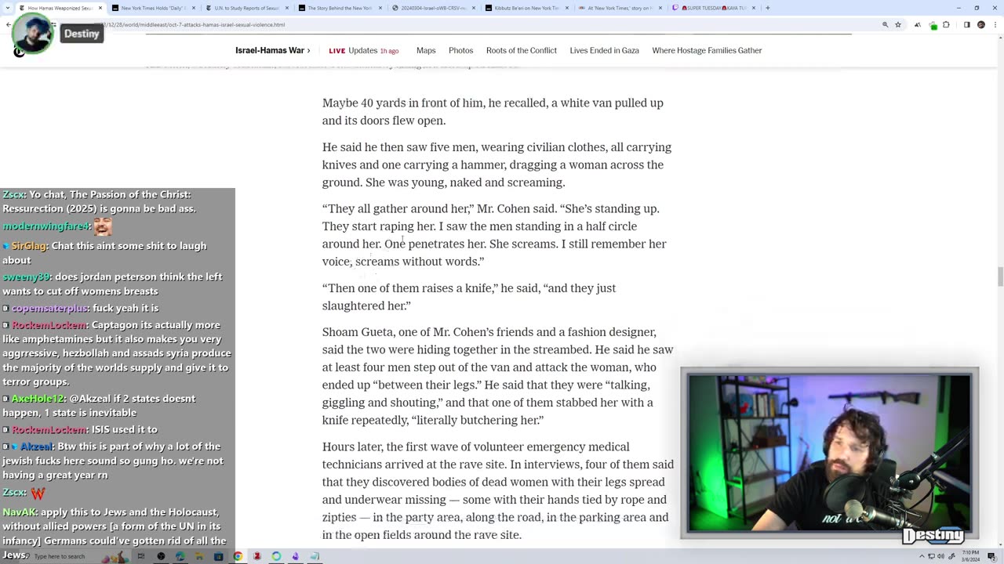Click the zoom magnifier icon in the address bar

[x=885, y=25]
